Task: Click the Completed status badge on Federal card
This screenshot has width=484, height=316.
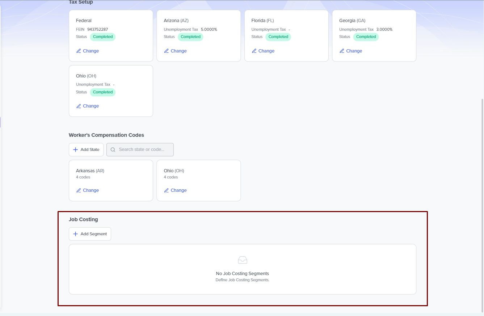Action: pyautogui.click(x=103, y=37)
